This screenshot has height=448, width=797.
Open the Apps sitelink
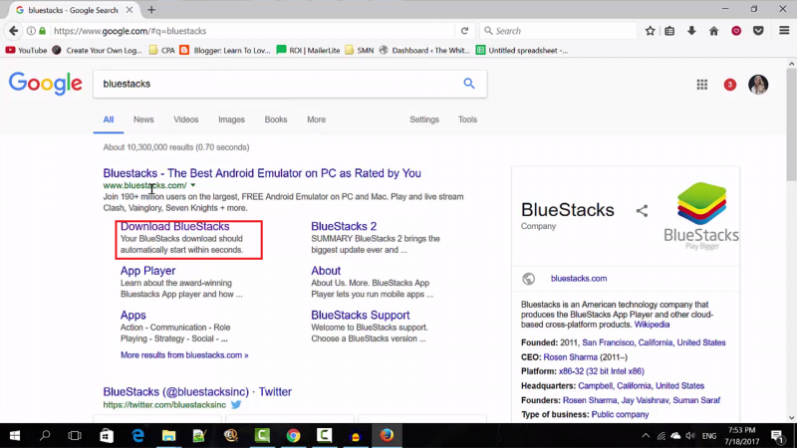tap(133, 315)
